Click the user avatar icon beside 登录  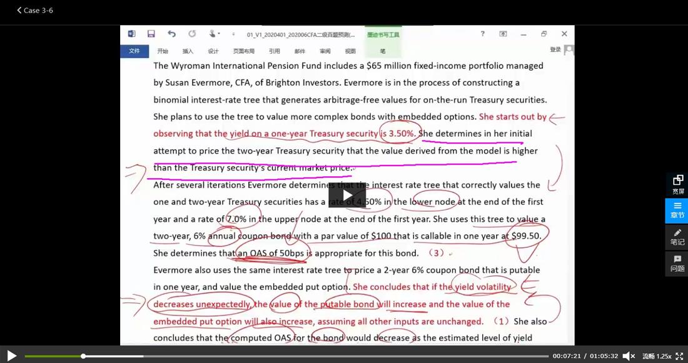pyautogui.click(x=569, y=50)
